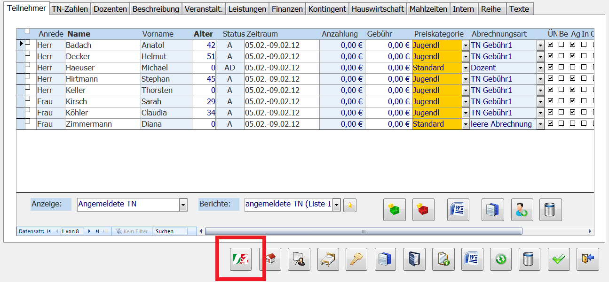Click the green blocks icon button
The height and width of the screenshot is (282, 609).
[394, 210]
